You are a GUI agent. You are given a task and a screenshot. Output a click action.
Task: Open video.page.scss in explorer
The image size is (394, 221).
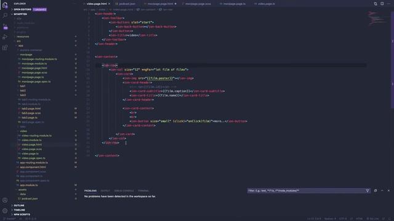point(31,149)
